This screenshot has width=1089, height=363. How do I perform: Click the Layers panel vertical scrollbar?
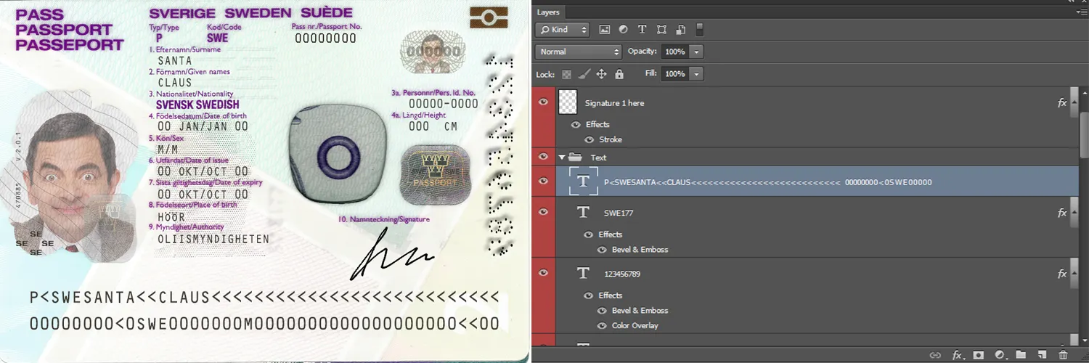1084,134
